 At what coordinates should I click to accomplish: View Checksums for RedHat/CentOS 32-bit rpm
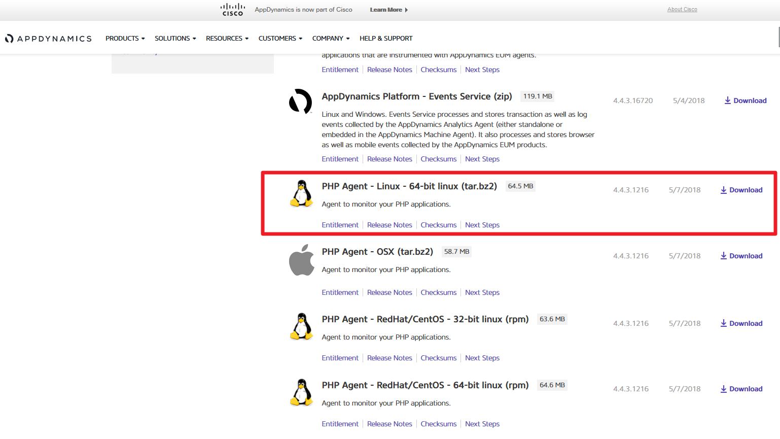pos(439,358)
